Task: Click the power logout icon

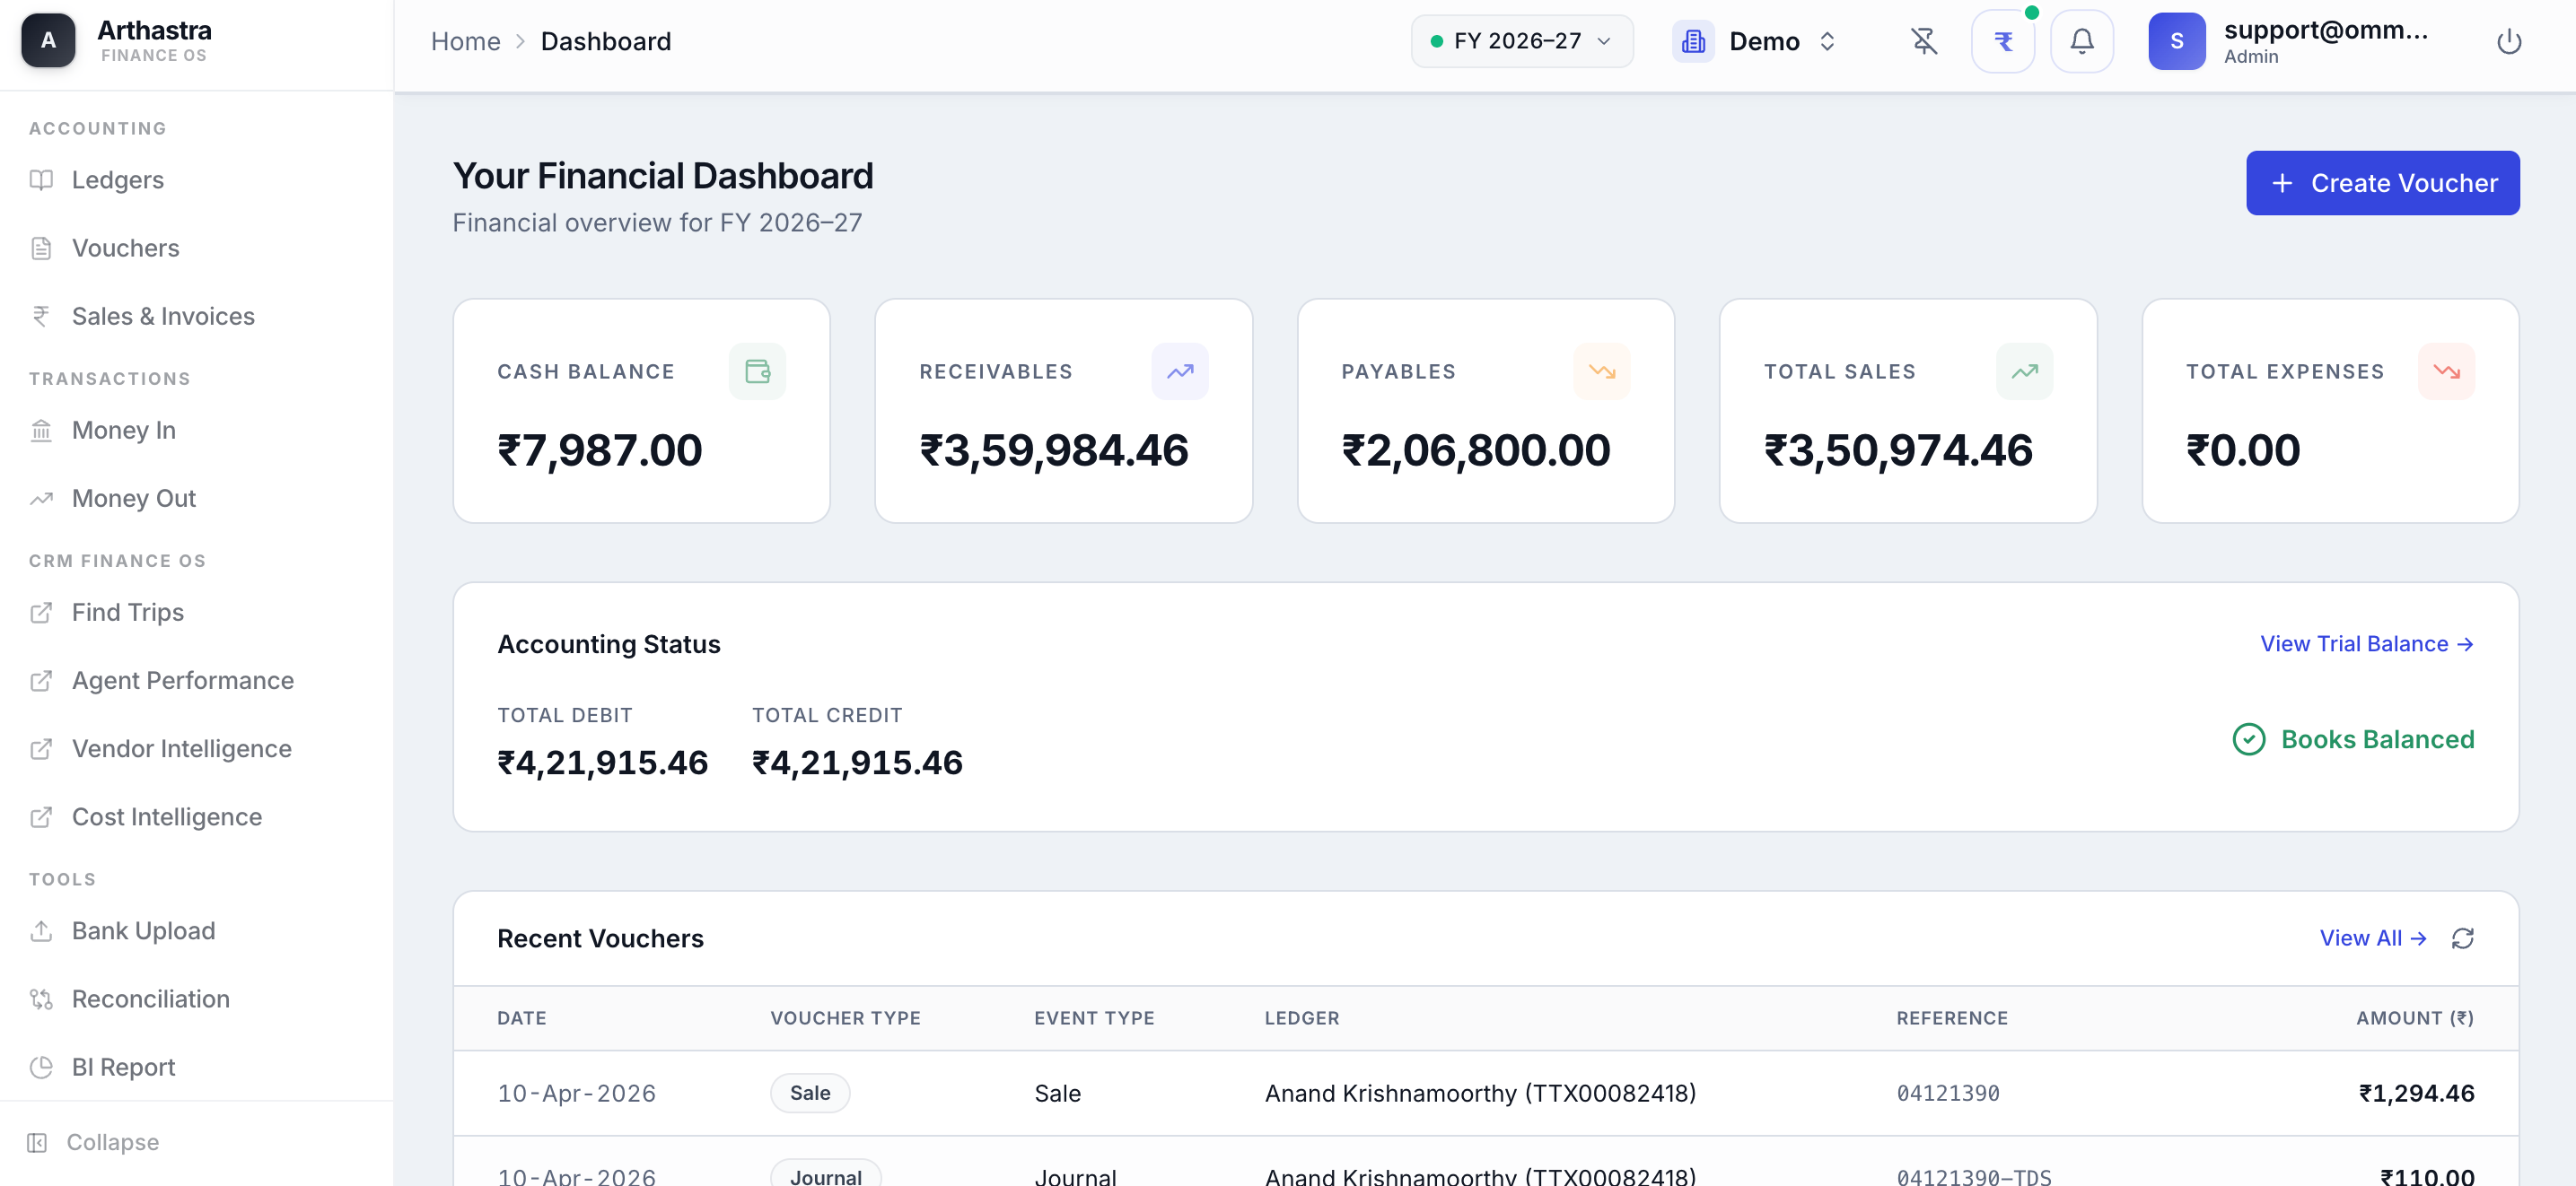Action: click(x=2508, y=41)
